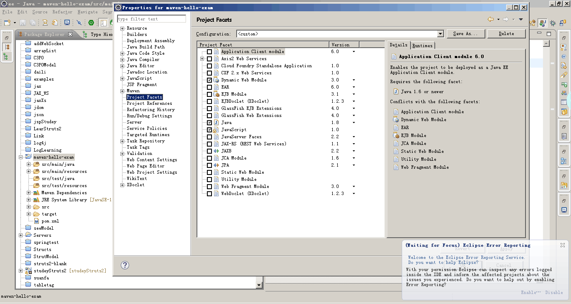This screenshot has height=304, width=571.
Task: Check the JavaServer Faces facet checkbox
Action: pyautogui.click(x=209, y=137)
